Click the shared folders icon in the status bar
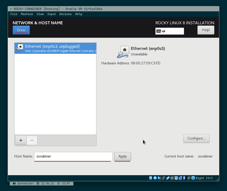 click(x=172, y=178)
